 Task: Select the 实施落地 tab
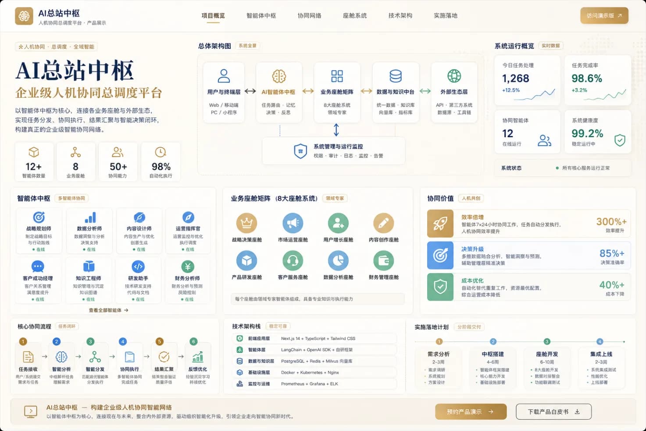(446, 15)
